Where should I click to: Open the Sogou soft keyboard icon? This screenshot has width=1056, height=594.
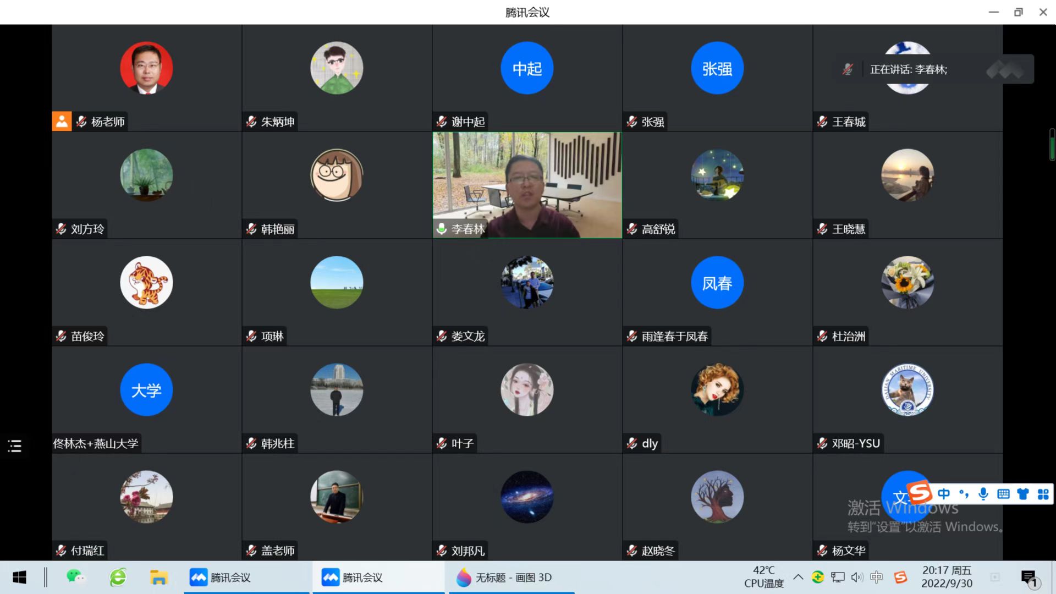tap(1003, 494)
